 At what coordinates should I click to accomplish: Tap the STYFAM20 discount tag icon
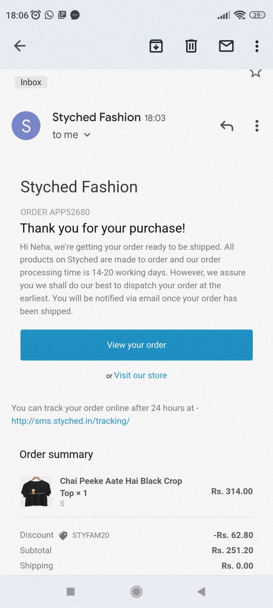pos(63,536)
